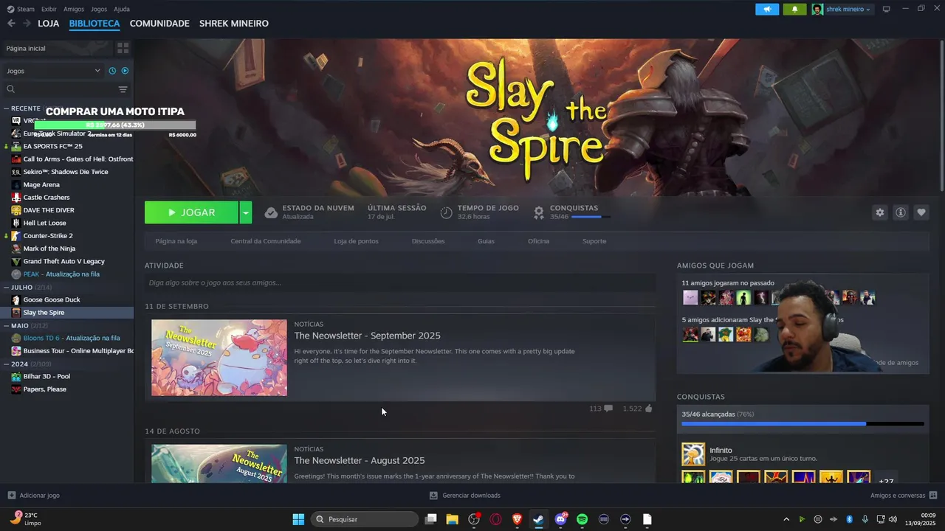Open the Amigos menu
945x531 pixels.
pyautogui.click(x=74, y=9)
